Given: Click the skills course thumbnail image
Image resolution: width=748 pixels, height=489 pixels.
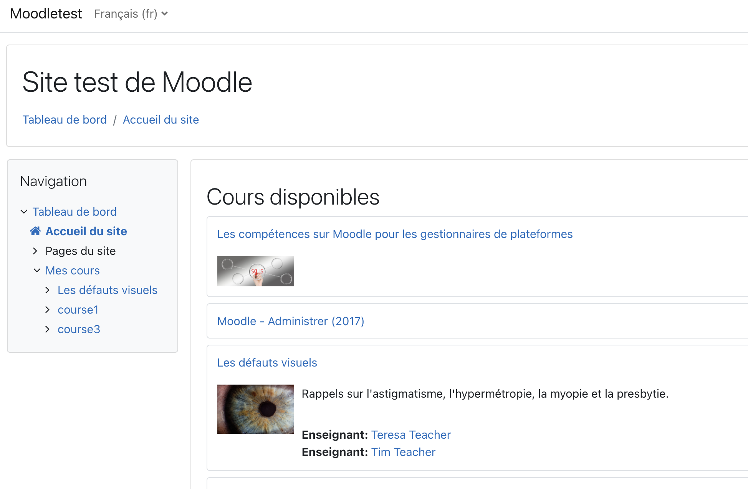Looking at the screenshot, I should point(256,271).
